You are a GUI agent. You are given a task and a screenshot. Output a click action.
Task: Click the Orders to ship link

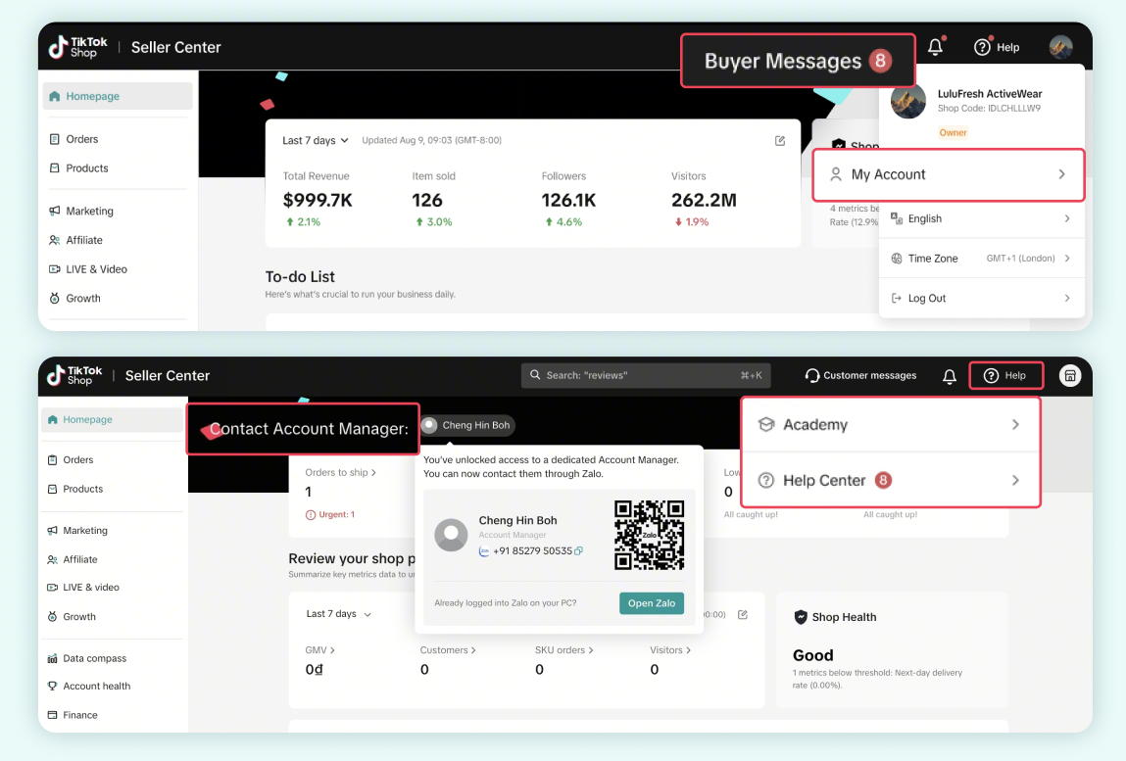340,472
